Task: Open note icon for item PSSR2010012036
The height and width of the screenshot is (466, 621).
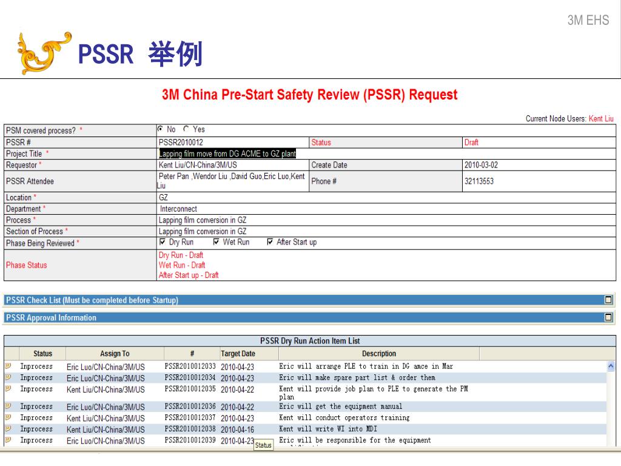Action: point(8,406)
